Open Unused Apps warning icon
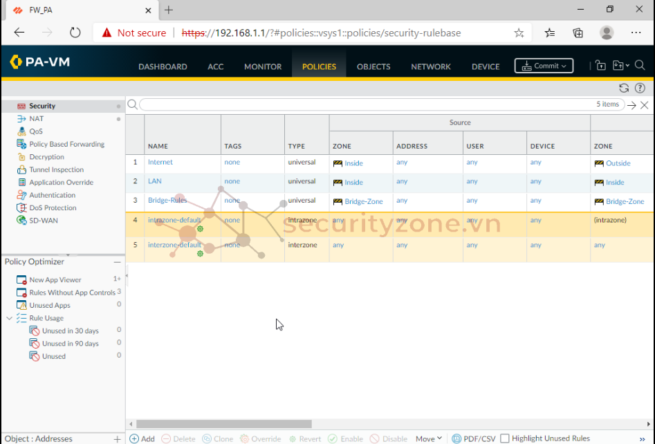This screenshot has height=444, width=655. [x=21, y=305]
